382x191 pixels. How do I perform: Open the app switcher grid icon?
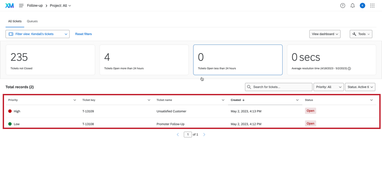pyautogui.click(x=373, y=5)
